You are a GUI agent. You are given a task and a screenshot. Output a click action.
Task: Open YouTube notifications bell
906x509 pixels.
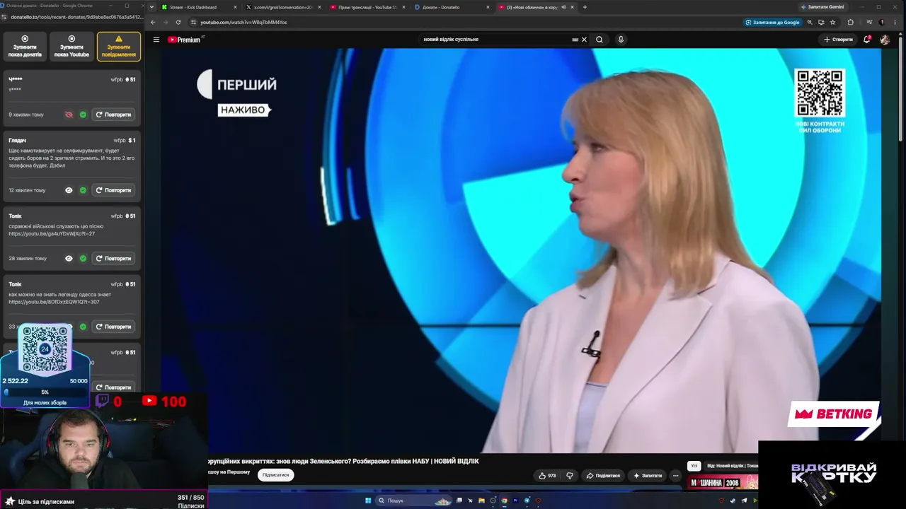[866, 40]
